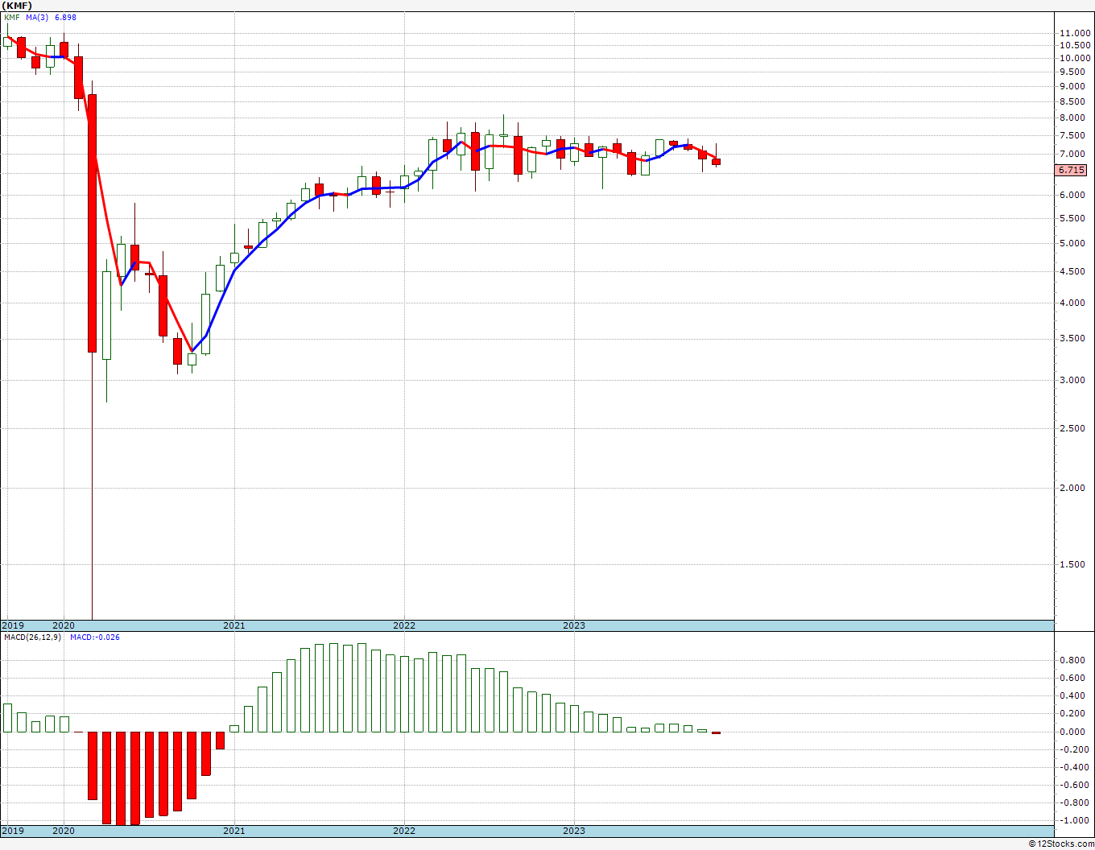Select the MACD:-0.026 value readout
This screenshot has height=850, width=1095.
95,637
